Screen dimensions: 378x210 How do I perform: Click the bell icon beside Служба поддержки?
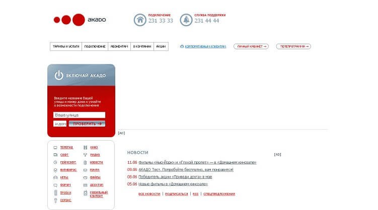[x=186, y=20]
